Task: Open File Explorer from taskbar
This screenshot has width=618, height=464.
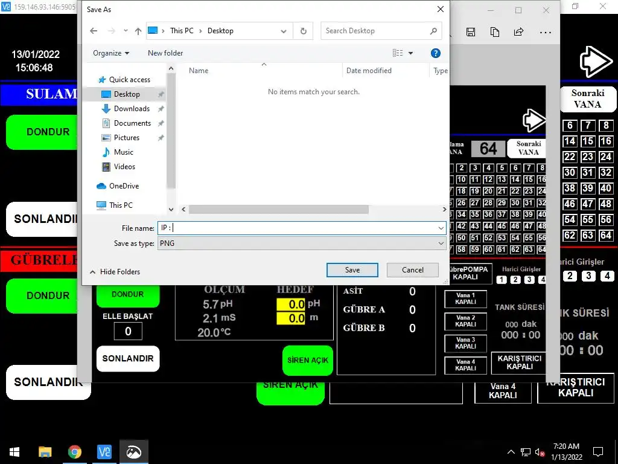Action: tap(45, 452)
